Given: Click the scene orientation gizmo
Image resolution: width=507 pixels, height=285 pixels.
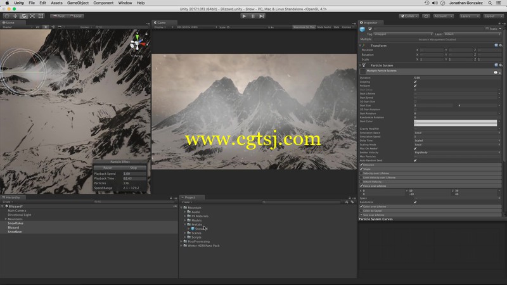Looking at the screenshot, I should [x=137, y=43].
